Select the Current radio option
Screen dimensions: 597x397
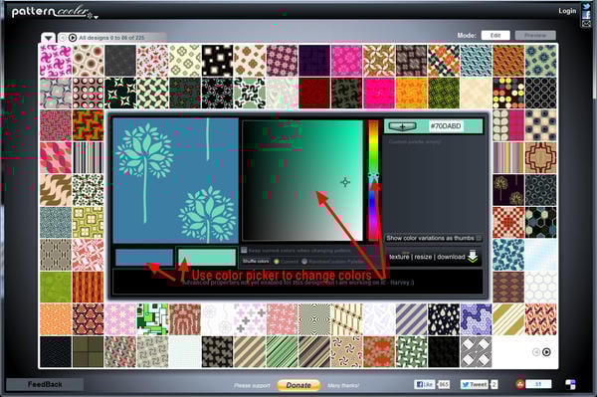tap(277, 262)
